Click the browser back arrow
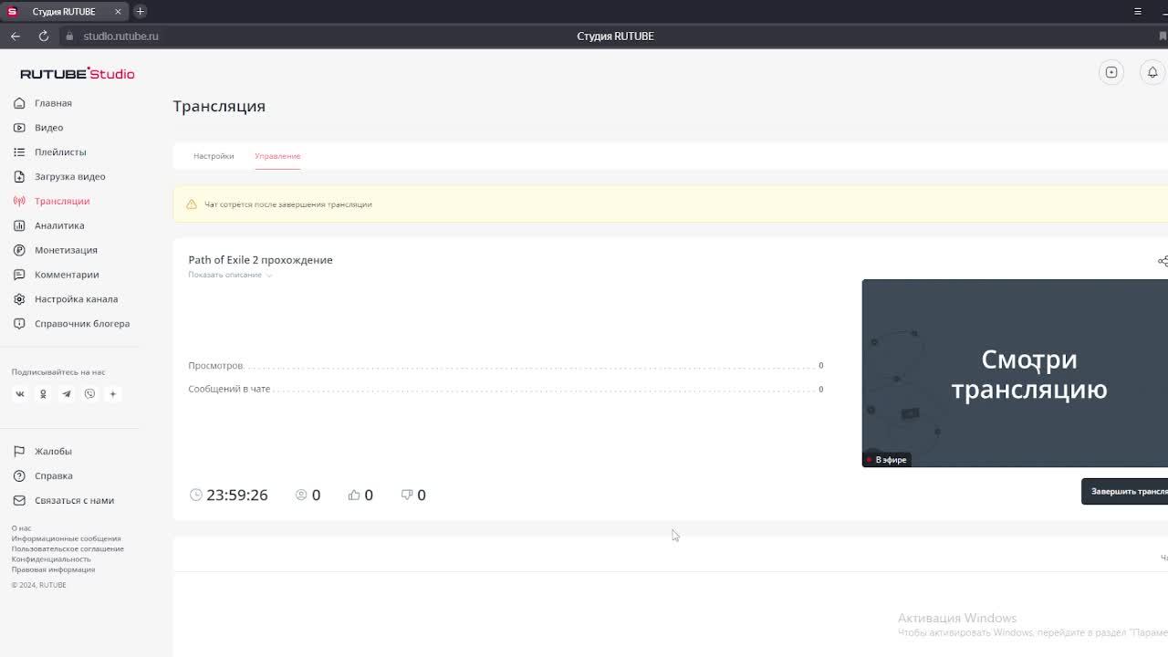The image size is (1168, 657). coord(16,36)
